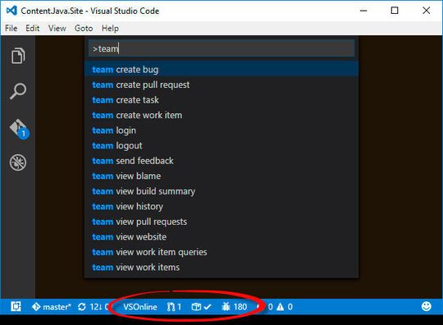Select the team logout command

(221, 146)
